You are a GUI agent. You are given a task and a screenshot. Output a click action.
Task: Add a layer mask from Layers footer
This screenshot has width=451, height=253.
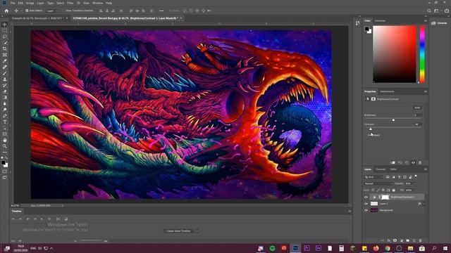395,240
